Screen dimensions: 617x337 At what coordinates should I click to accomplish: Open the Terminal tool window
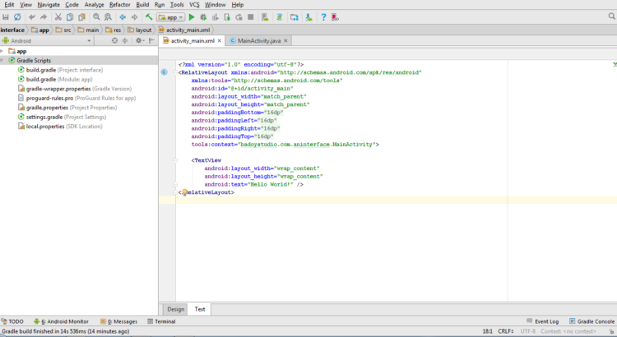tap(160, 321)
